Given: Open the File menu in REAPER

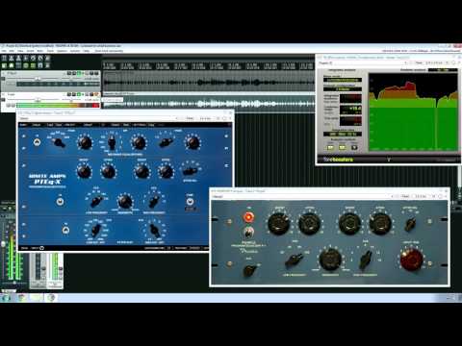Looking at the screenshot, I should coord(4,51).
